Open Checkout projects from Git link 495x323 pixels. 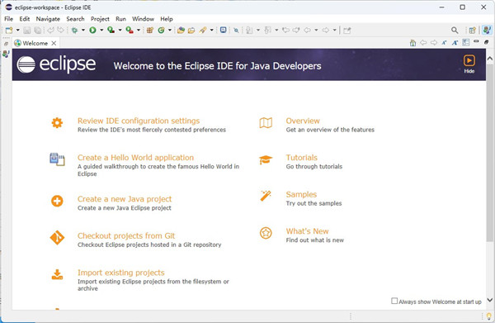coord(126,235)
